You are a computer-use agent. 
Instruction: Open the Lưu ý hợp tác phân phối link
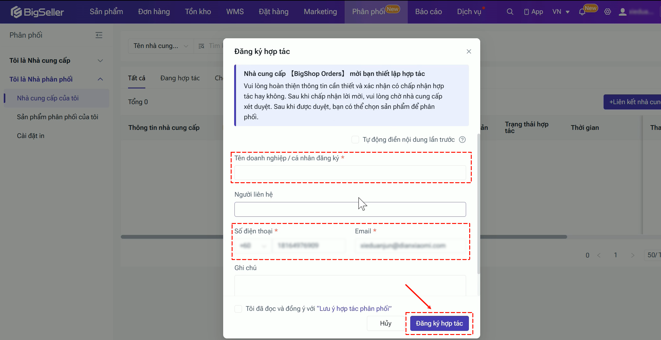click(354, 309)
